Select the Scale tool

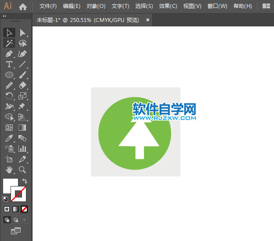22,96
